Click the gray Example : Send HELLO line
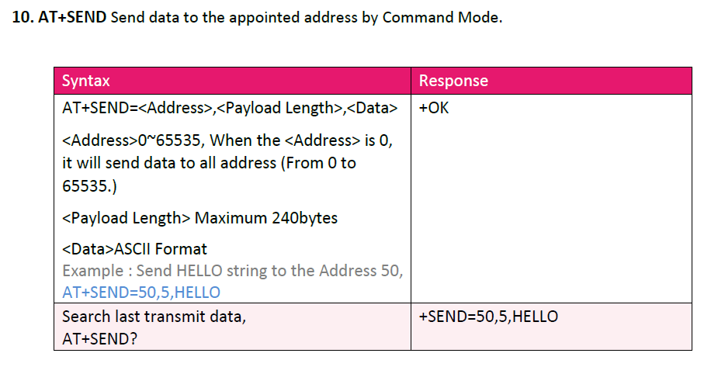This screenshot has width=718, height=367. pyautogui.click(x=232, y=271)
